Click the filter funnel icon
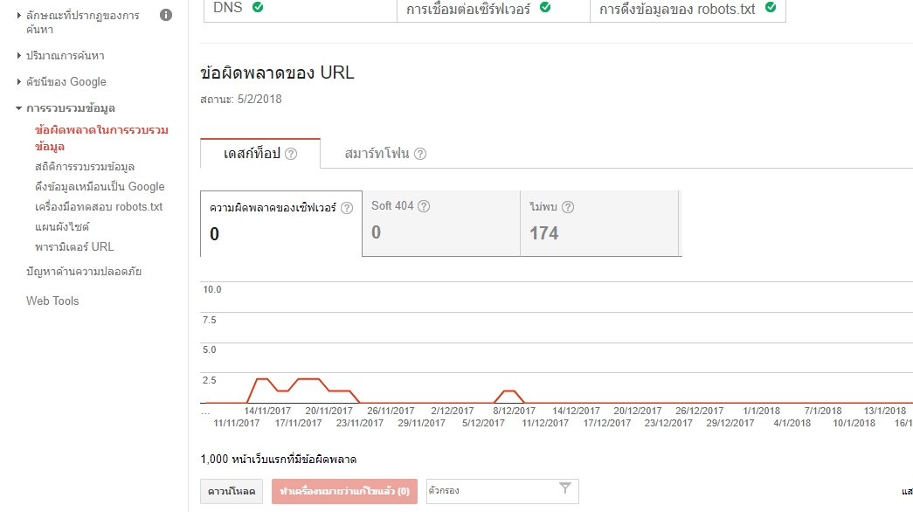The height and width of the screenshot is (512, 913). coord(565,489)
